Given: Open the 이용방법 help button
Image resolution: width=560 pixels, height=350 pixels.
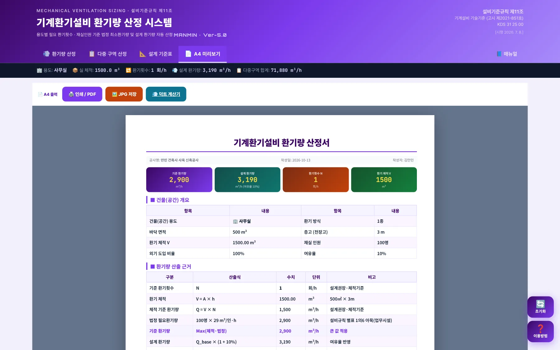Looking at the screenshot, I should point(540,331).
